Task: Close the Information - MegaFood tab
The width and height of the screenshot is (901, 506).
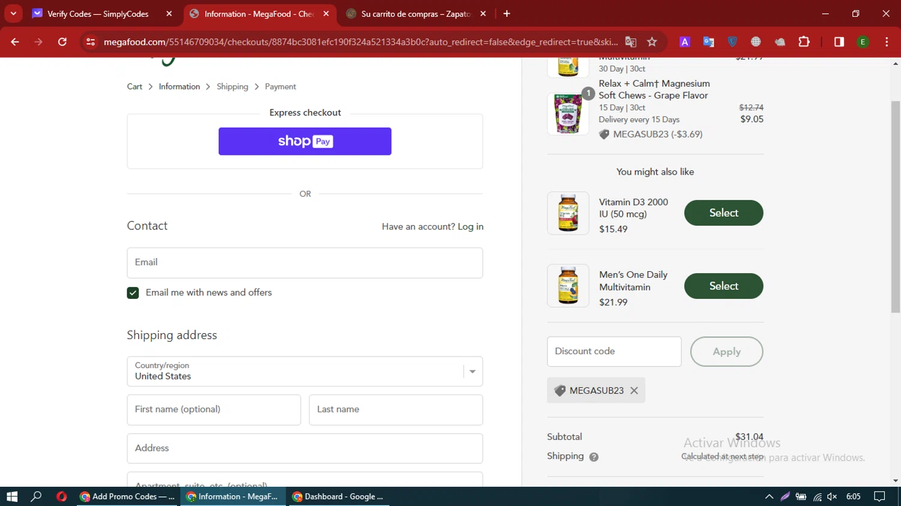Action: [x=326, y=14]
